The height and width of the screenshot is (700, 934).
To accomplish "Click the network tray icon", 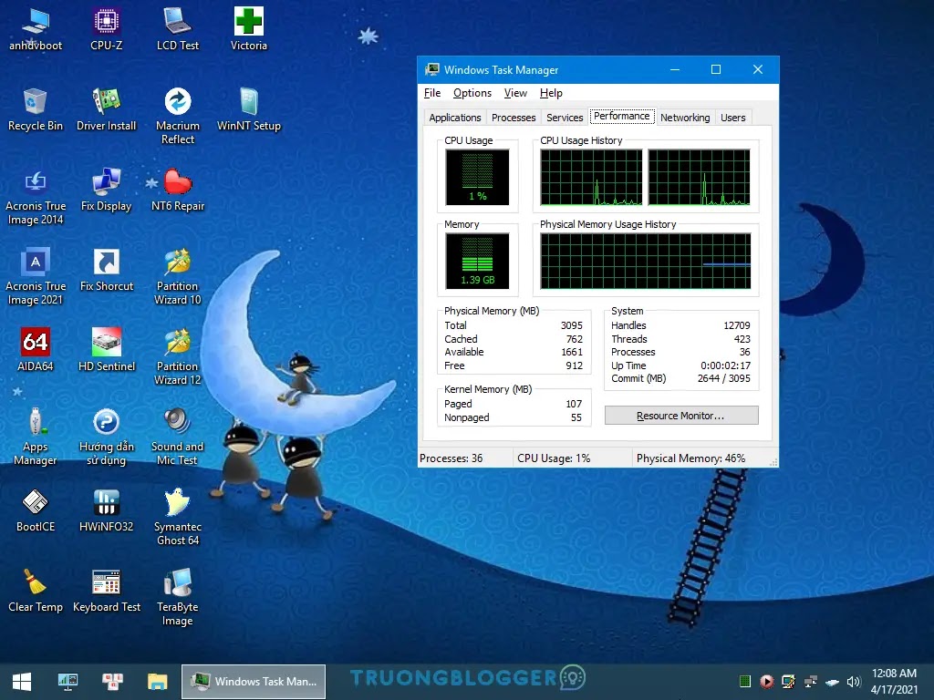I will [810, 682].
